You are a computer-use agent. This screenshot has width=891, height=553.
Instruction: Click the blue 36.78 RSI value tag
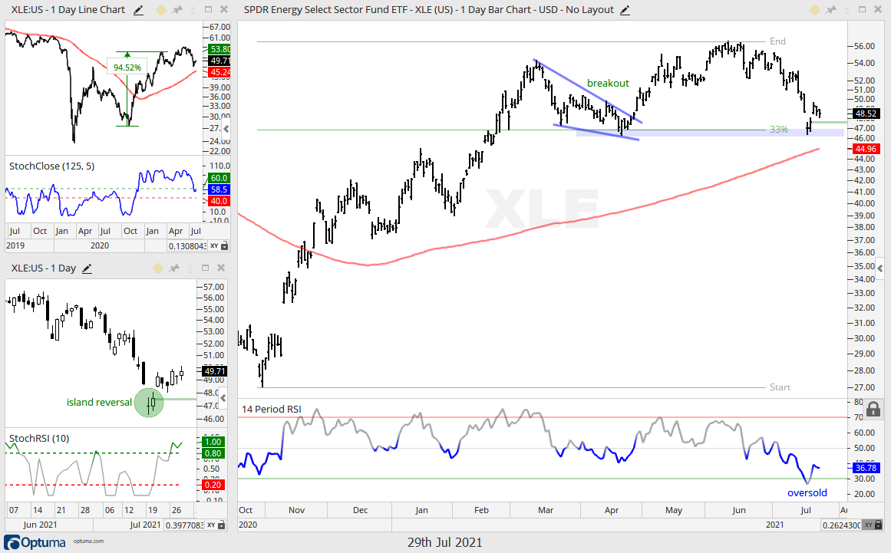(866, 468)
